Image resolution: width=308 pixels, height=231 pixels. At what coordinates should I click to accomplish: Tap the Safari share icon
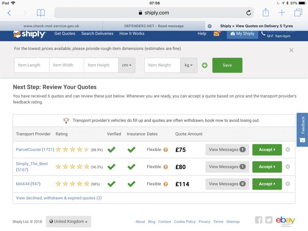pos(266,12)
